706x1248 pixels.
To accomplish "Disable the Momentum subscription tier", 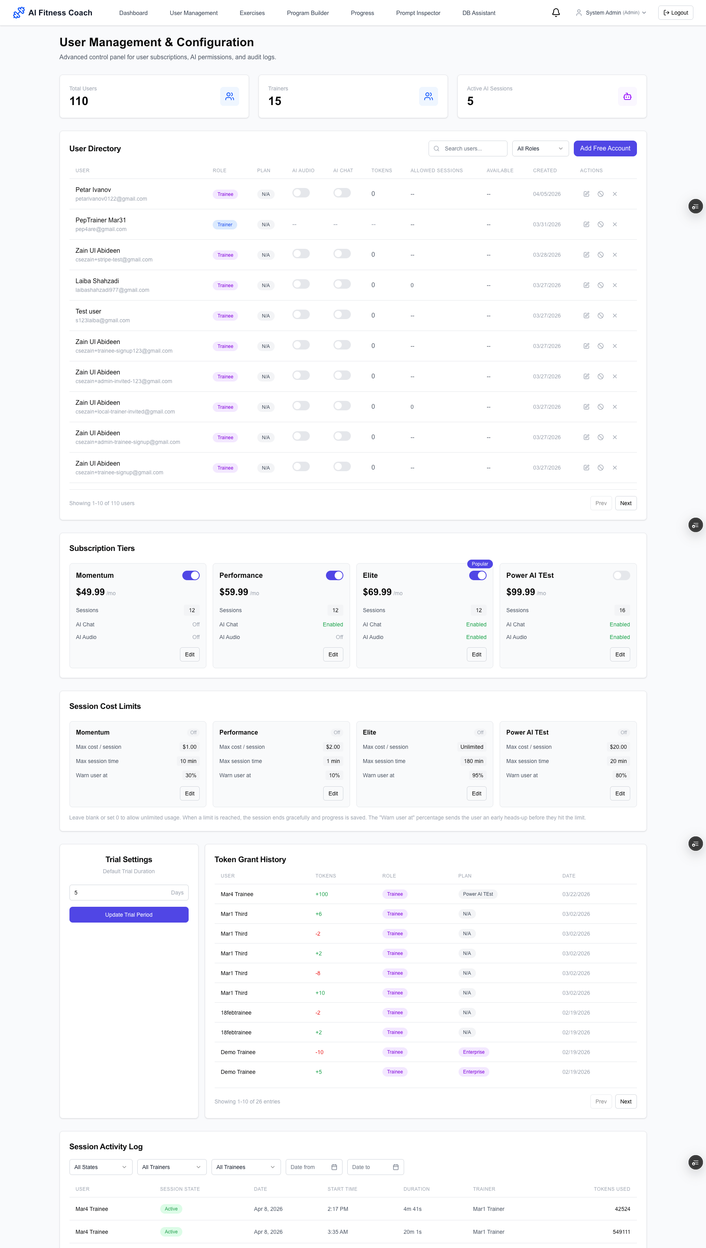I will tap(191, 575).
